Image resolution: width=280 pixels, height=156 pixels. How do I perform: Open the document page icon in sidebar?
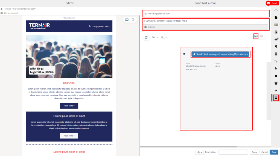[x=276, y=18]
